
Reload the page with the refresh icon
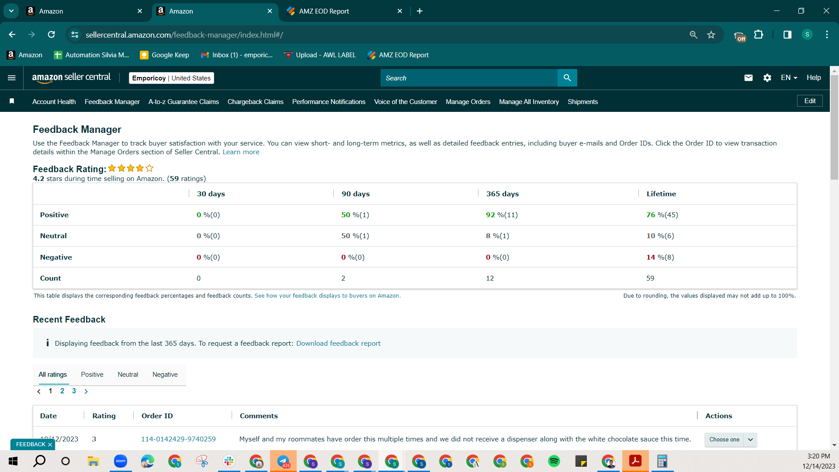(52, 35)
